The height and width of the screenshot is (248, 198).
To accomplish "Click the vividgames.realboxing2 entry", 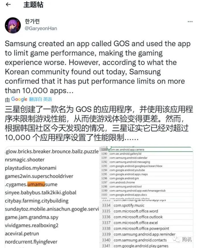I will [32, 225].
